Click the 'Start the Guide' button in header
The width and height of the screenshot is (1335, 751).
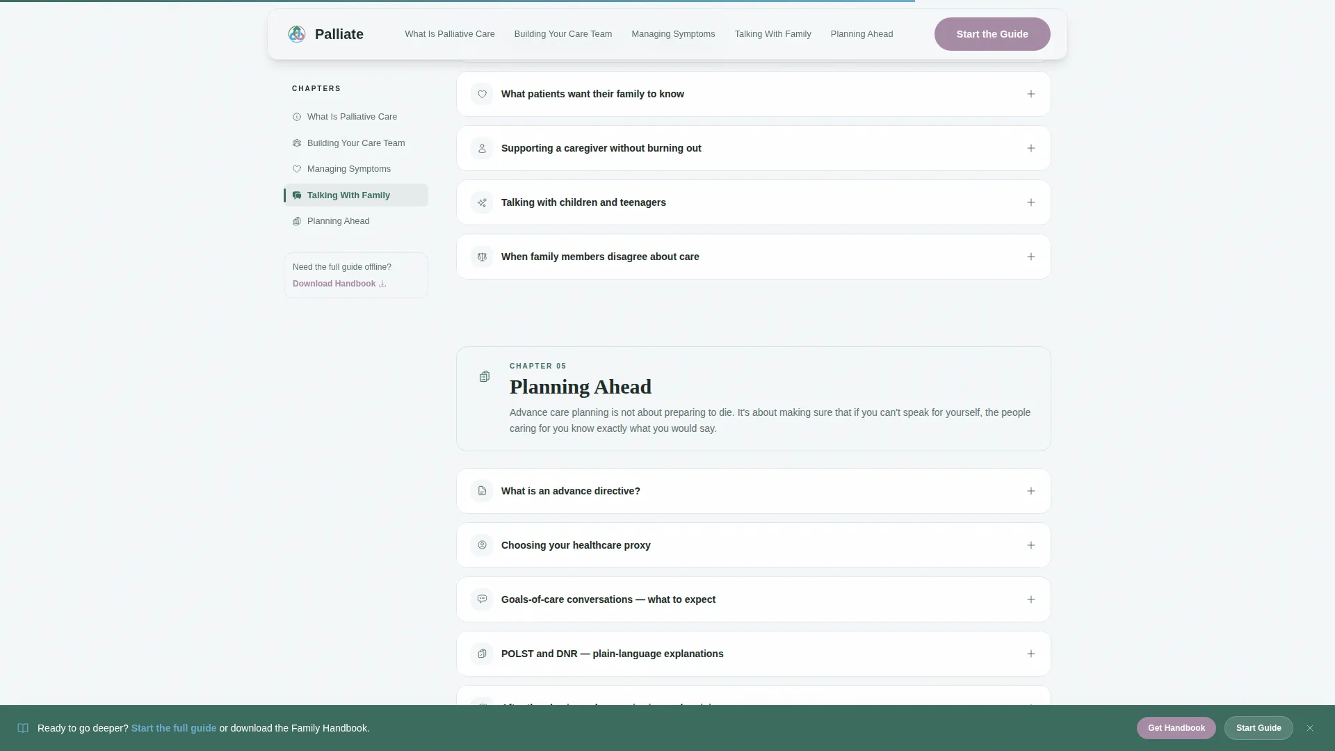pyautogui.click(x=992, y=34)
